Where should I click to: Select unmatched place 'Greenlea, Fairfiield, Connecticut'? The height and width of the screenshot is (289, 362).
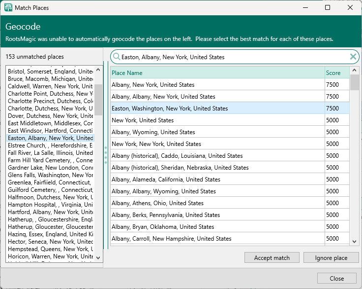[x=50, y=182]
